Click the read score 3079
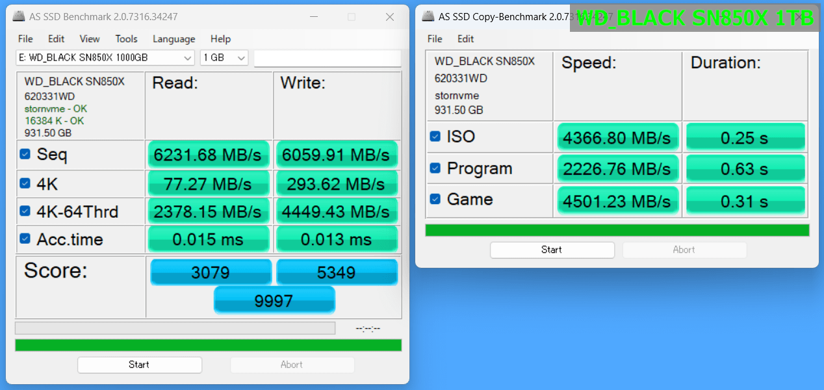 [x=211, y=272]
